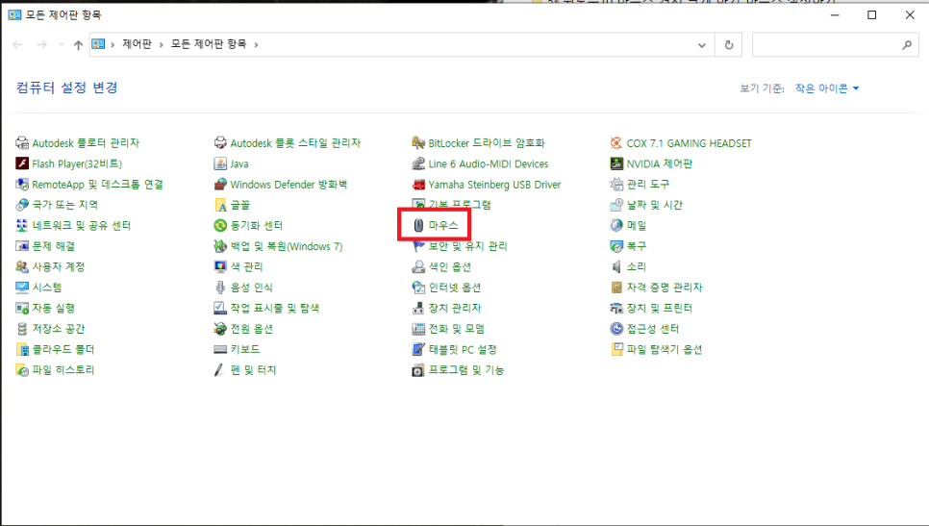Go to 제어판 breadcrumb
Viewport: 929px width, 526px height.
coord(137,44)
